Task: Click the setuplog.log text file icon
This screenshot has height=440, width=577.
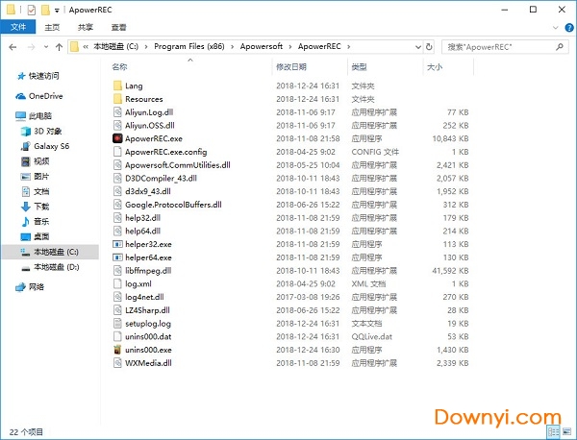Action: pos(117,324)
